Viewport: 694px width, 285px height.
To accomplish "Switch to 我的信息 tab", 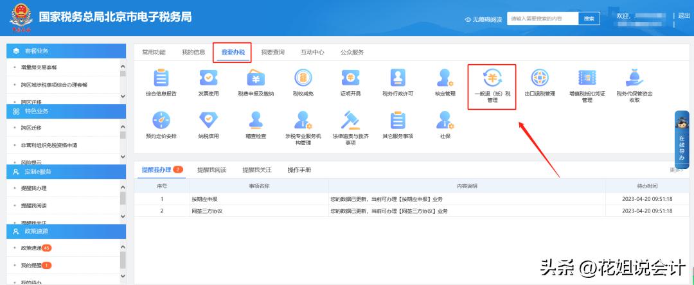I will coord(193,52).
